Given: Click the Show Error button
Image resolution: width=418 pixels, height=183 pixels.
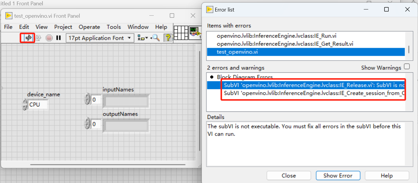Looking at the screenshot, I should 338,176.
